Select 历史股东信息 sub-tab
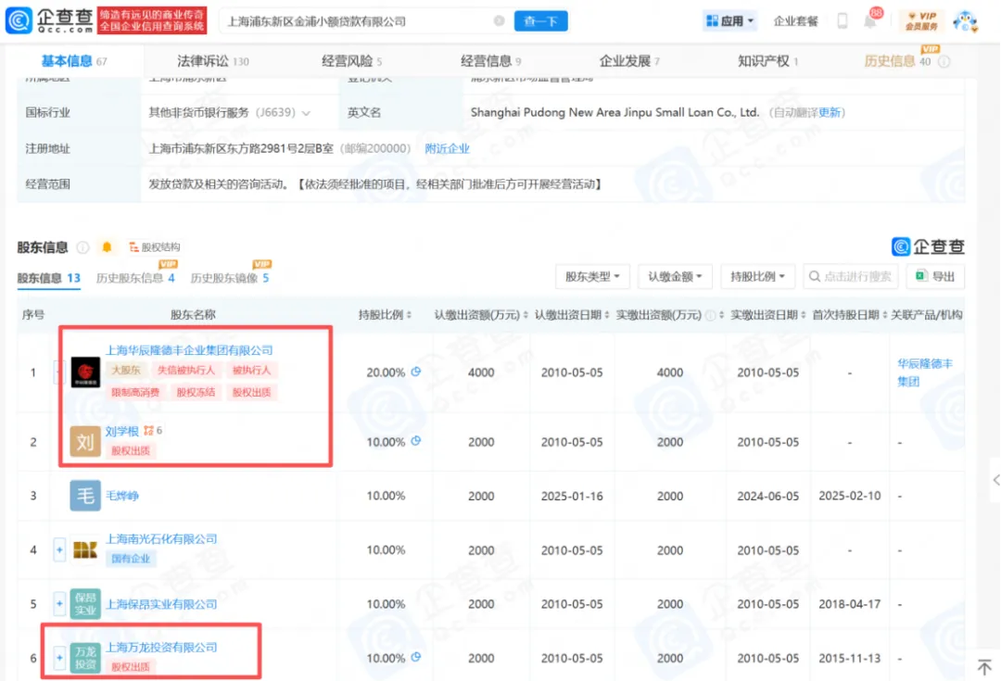1001x681 pixels. pyautogui.click(x=135, y=278)
